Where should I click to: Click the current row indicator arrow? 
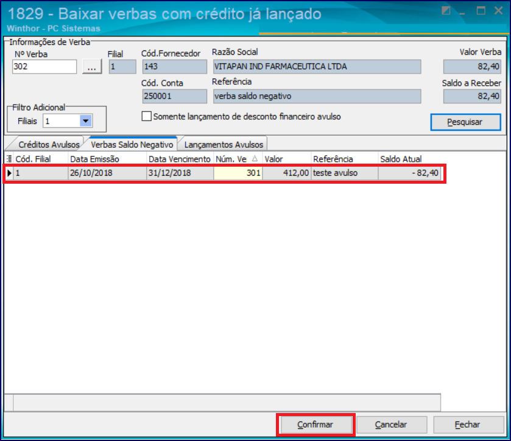[x=9, y=173]
